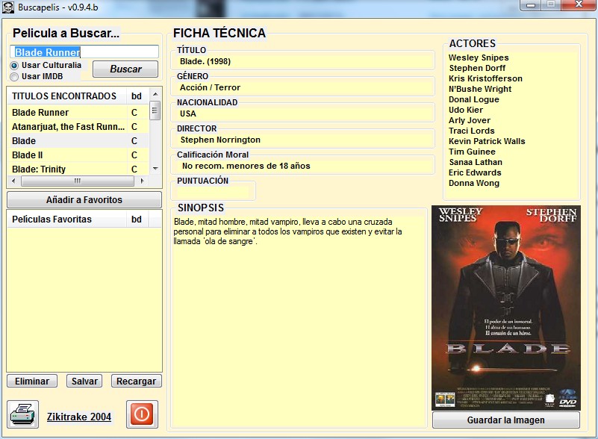Viewport: 598px width, 439px height.
Task: Click the title field Blade. (1998)
Action: (x=303, y=62)
